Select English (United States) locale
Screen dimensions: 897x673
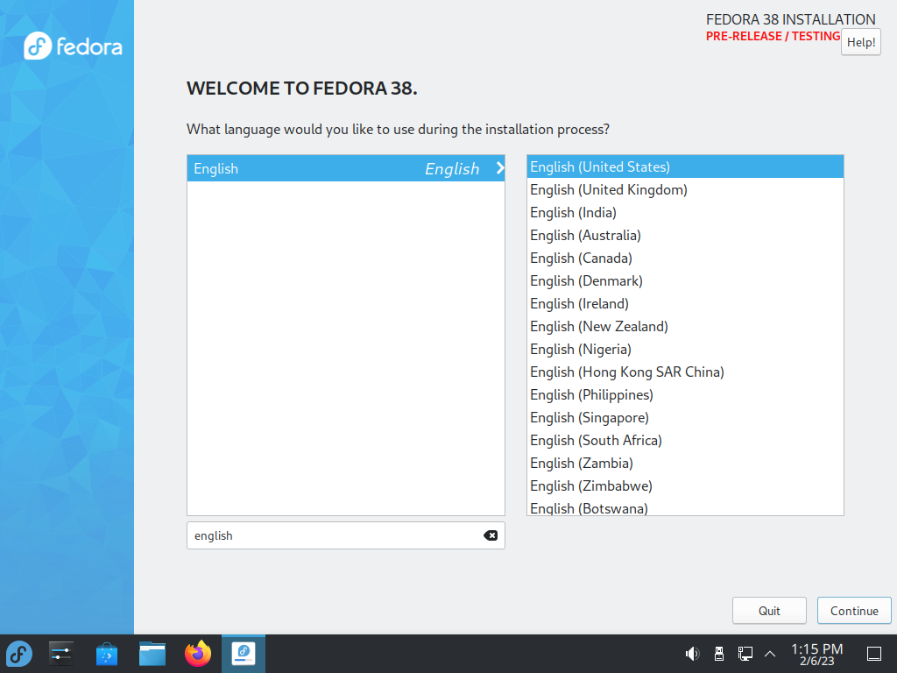(685, 166)
